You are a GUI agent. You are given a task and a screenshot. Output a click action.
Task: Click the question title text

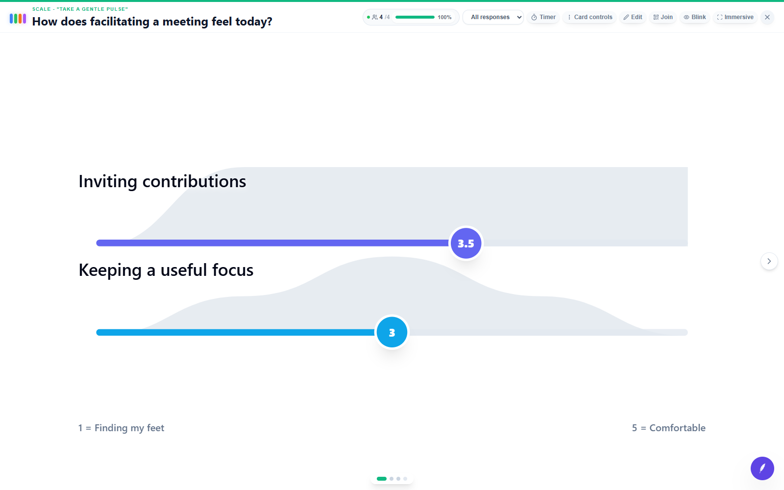[x=152, y=22]
